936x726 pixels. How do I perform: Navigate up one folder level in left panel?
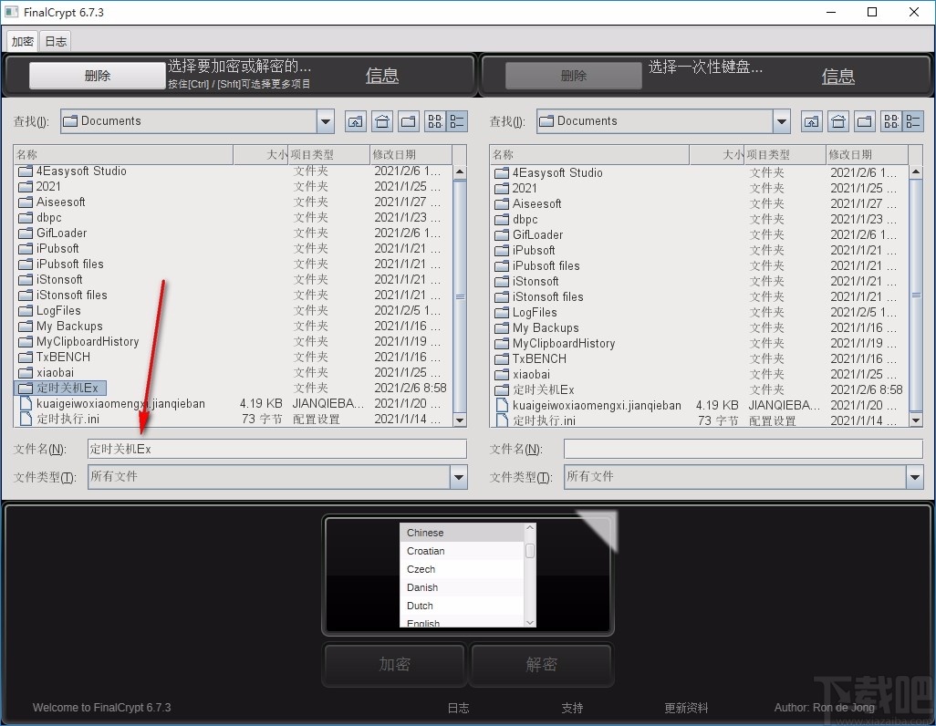click(x=356, y=120)
